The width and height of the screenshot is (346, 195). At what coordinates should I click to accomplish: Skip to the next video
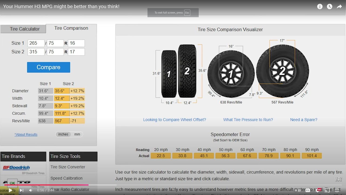22,190
